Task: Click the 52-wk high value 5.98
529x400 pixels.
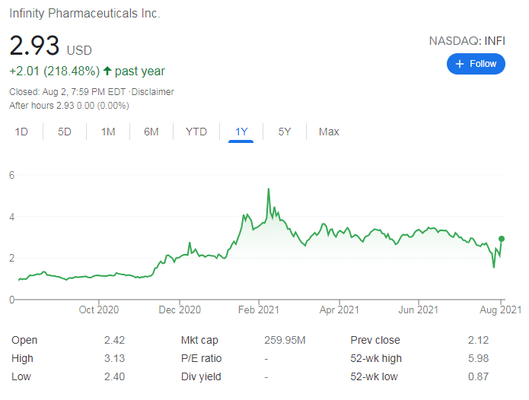Action: 478,358
